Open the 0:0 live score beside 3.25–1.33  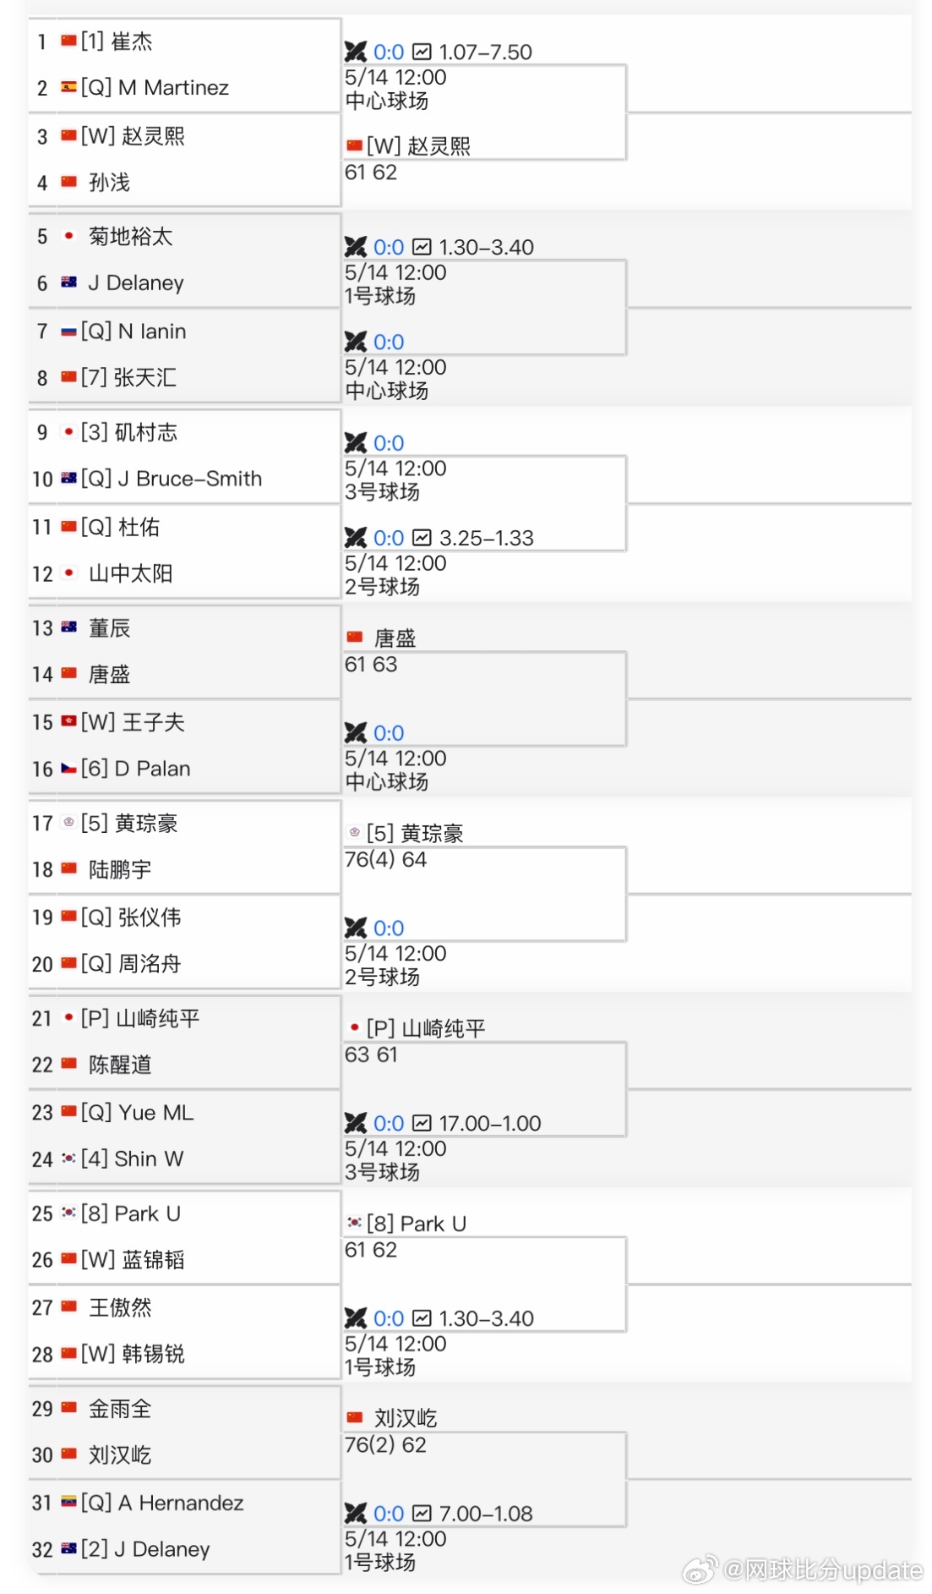coord(389,538)
